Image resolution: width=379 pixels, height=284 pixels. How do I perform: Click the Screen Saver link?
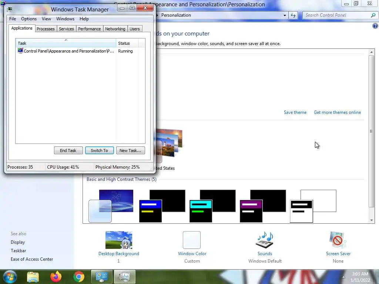pyautogui.click(x=338, y=254)
